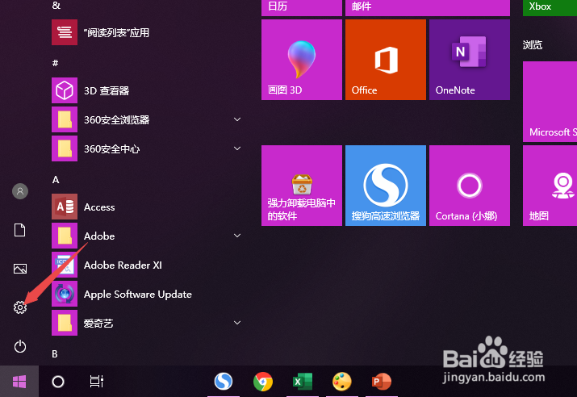577x397 pixels.
Task: Open Apple Software Update entry
Action: tap(147, 294)
